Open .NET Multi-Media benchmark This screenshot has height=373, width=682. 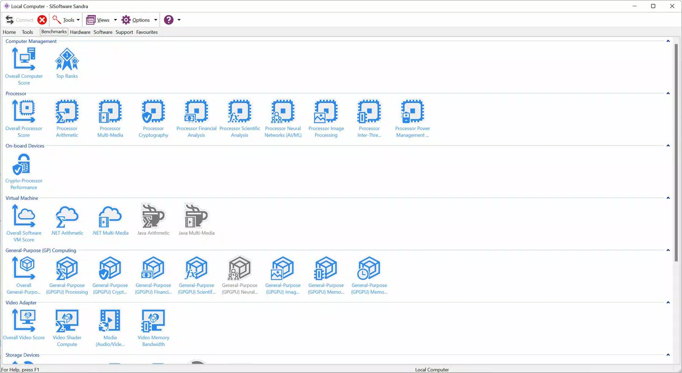coord(110,219)
